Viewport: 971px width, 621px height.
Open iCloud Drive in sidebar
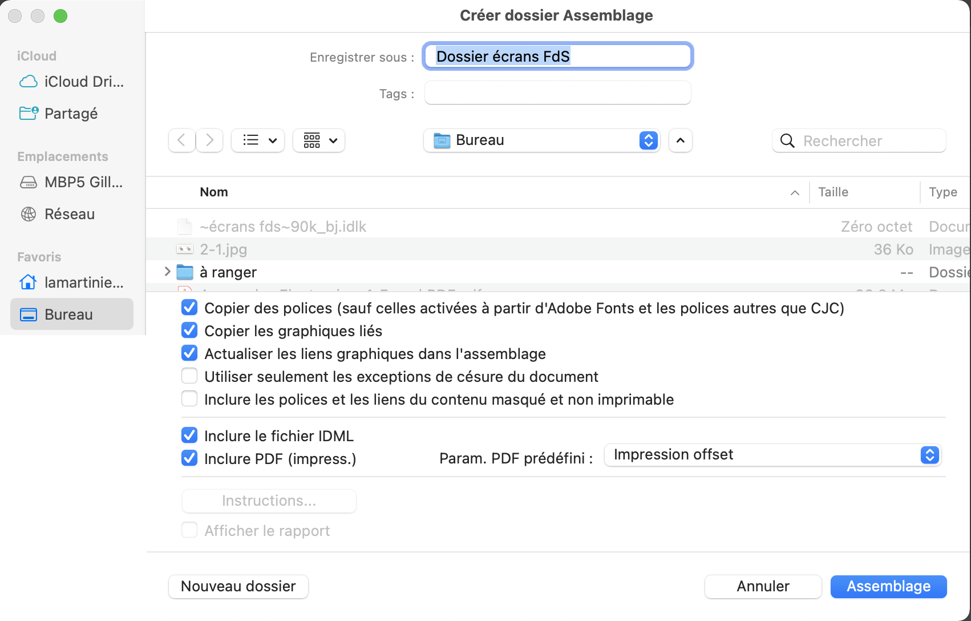pyautogui.click(x=72, y=82)
